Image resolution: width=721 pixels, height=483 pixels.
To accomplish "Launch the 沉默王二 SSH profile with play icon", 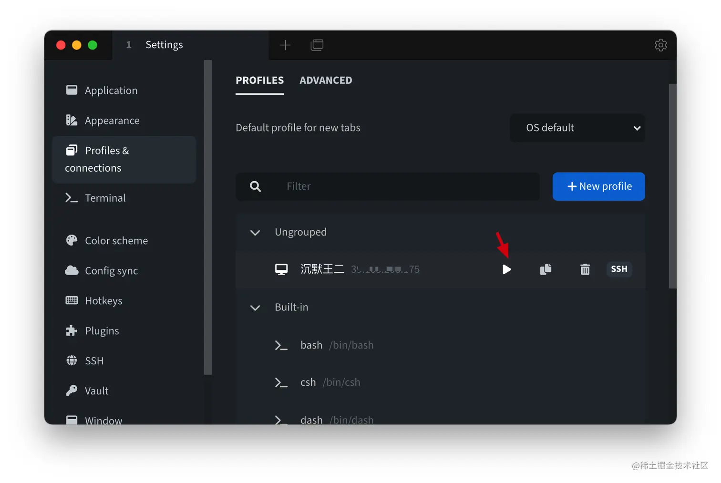I will coord(506,269).
